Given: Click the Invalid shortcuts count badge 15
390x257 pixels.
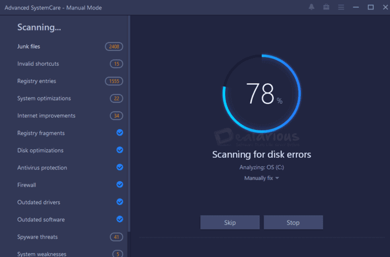Looking at the screenshot, I should 116,64.
